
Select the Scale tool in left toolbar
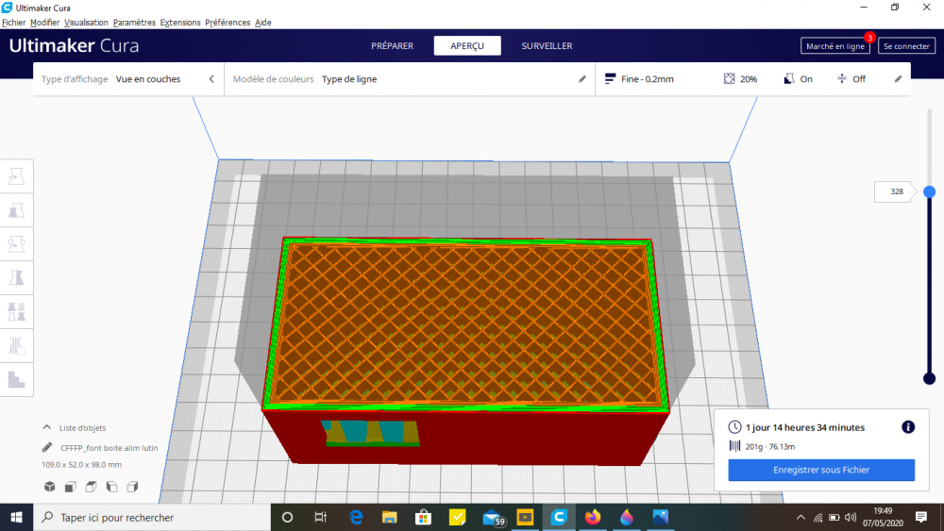[x=16, y=210]
